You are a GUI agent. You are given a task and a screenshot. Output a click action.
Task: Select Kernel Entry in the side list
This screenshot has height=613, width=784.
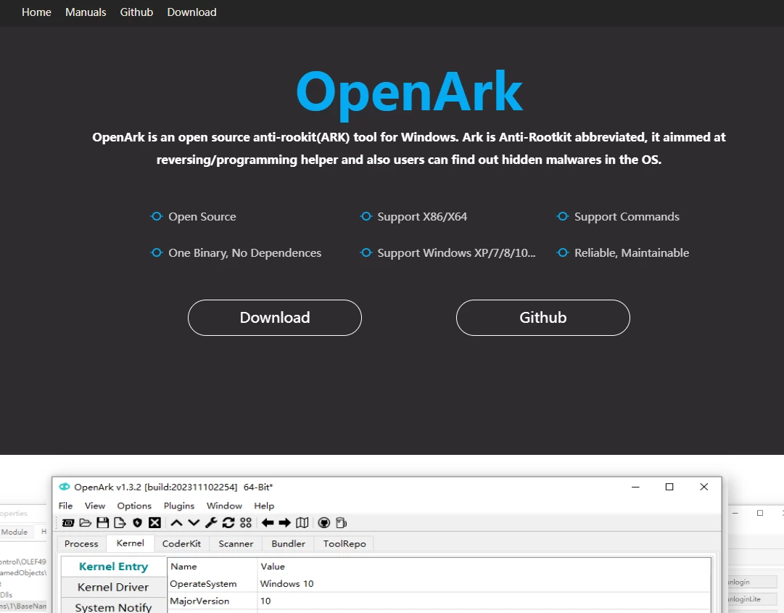[x=113, y=567]
